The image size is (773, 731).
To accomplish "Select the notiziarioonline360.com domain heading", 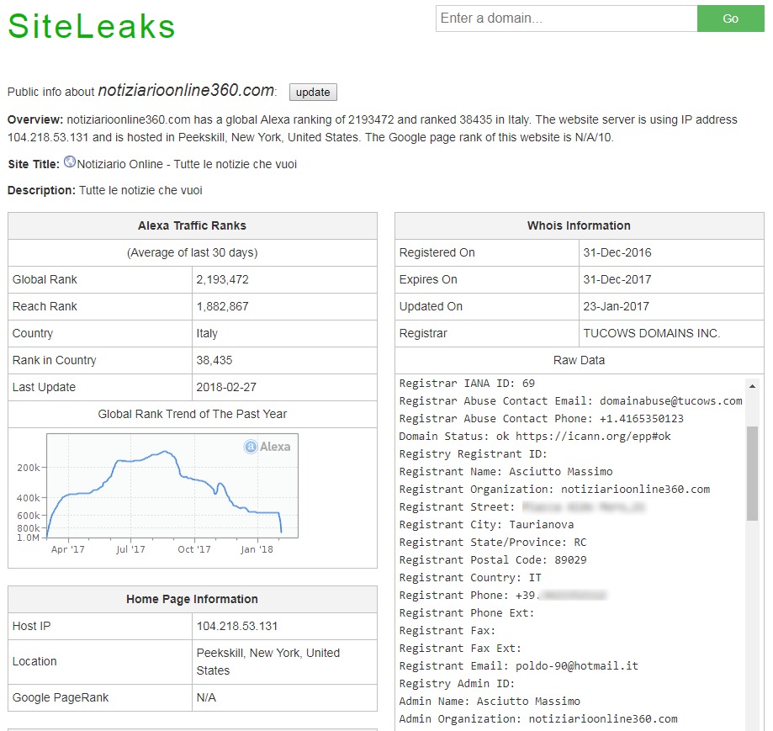I will pyautogui.click(x=187, y=90).
